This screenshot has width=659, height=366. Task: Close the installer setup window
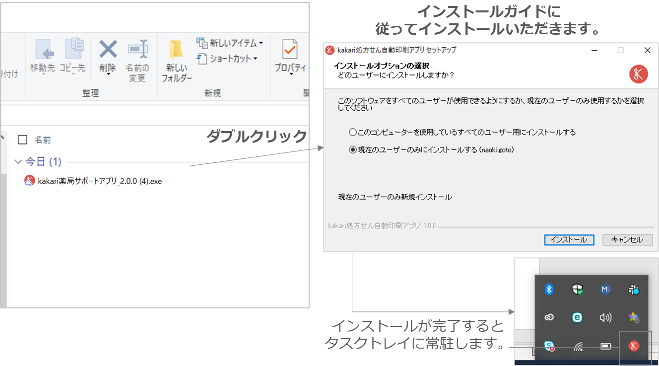[x=647, y=50]
